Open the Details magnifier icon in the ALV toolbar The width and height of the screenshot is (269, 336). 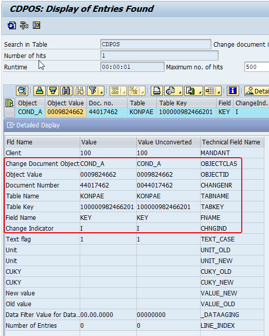point(22,91)
